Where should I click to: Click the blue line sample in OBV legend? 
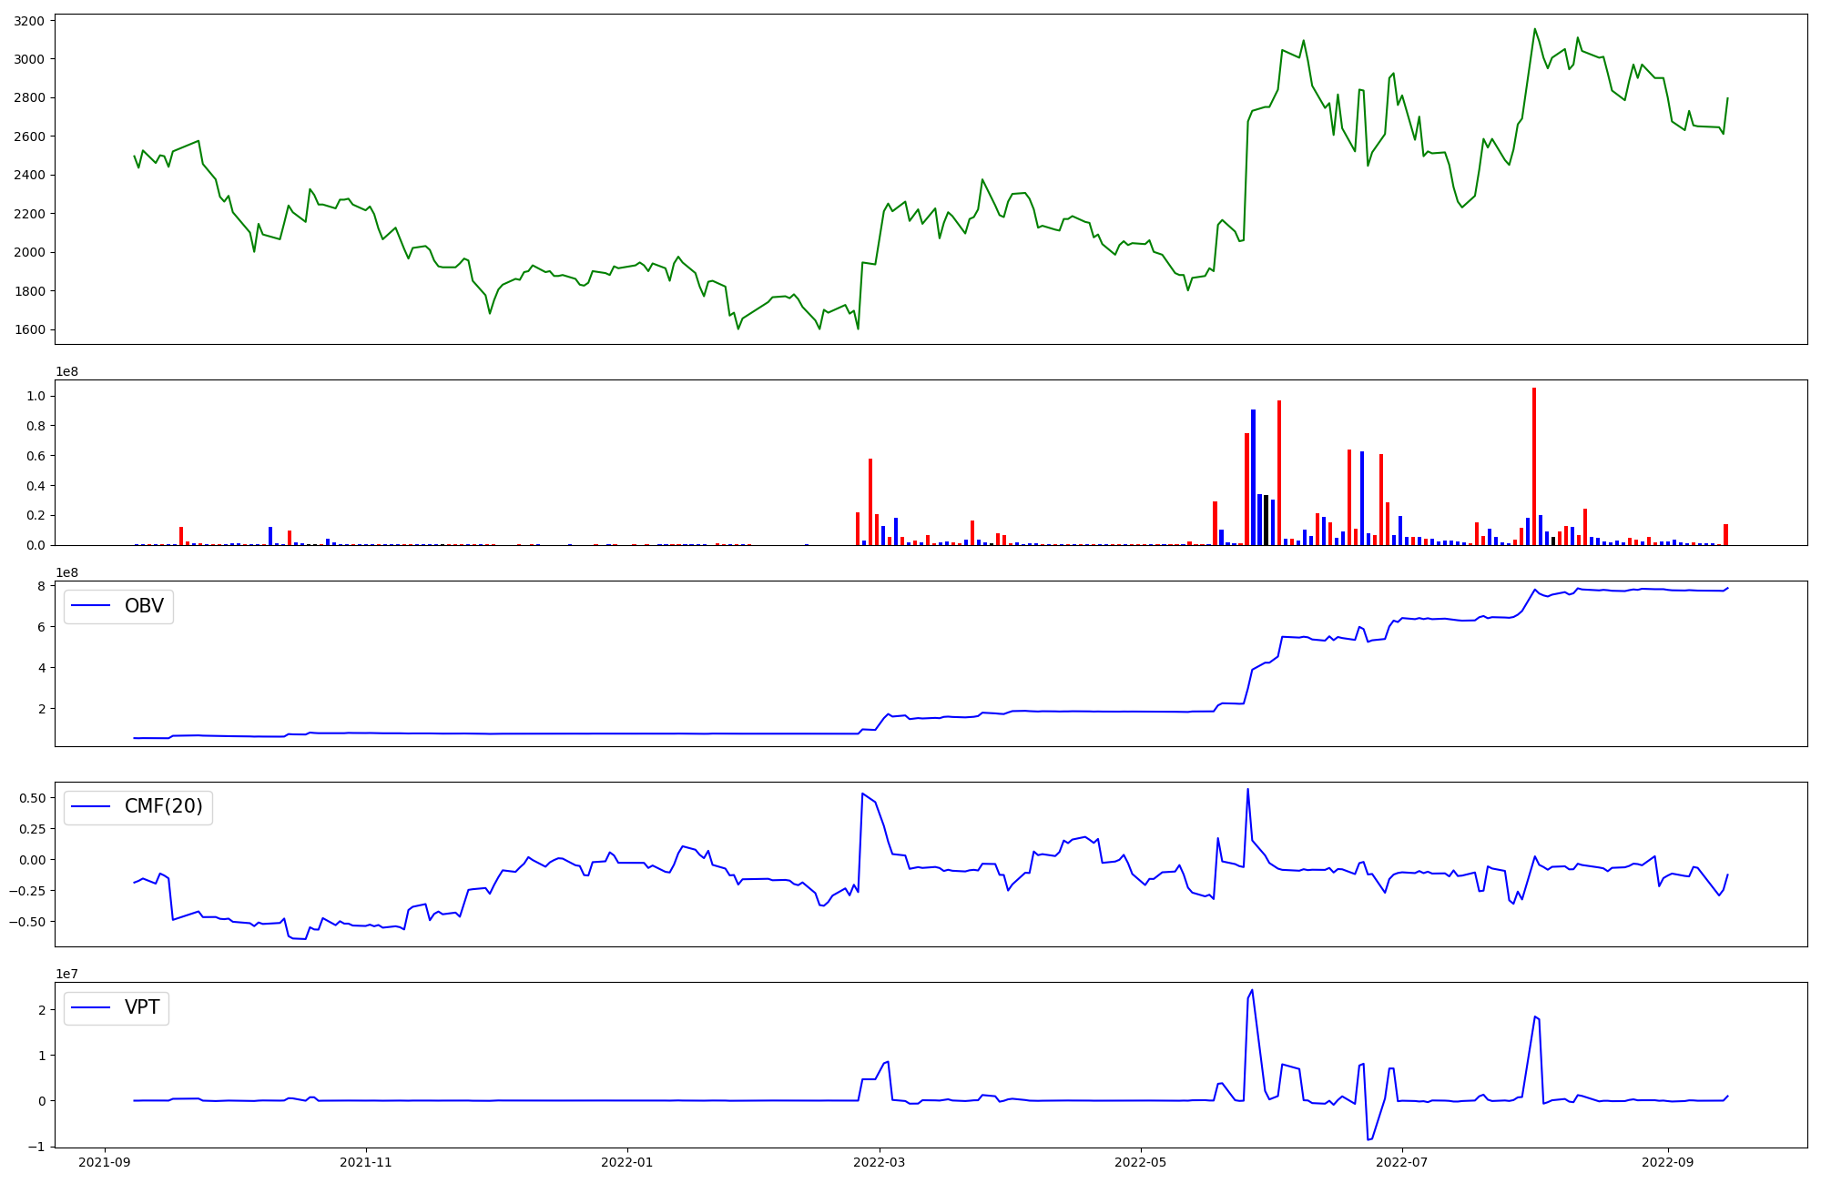91,606
